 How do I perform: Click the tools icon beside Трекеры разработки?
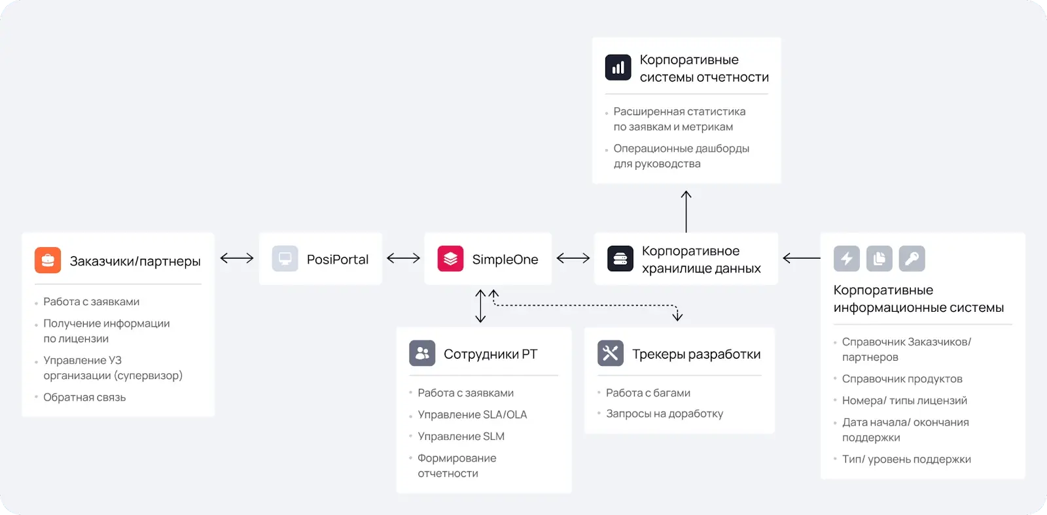point(611,353)
